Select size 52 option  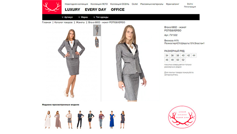pos(183,60)
